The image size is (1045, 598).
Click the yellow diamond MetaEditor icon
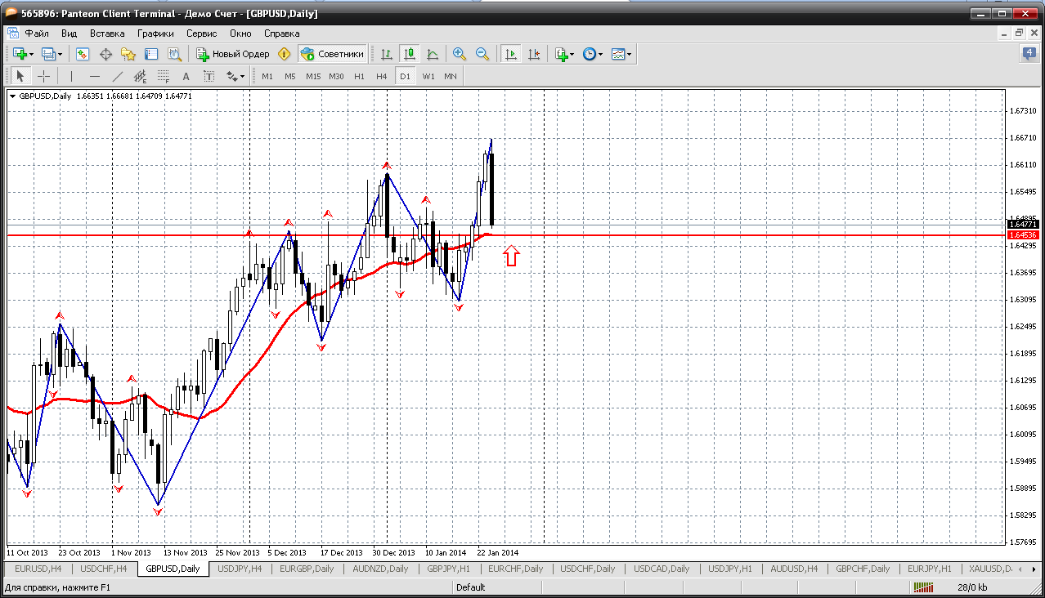tap(284, 54)
